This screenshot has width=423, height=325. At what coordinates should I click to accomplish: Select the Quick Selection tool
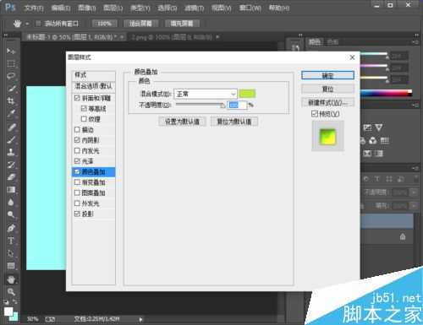[11, 89]
